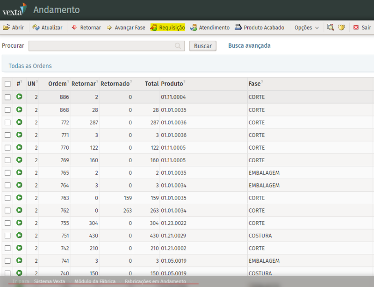Click the Abrir folder icon
Viewport: 374px width, 287px height.
point(7,28)
